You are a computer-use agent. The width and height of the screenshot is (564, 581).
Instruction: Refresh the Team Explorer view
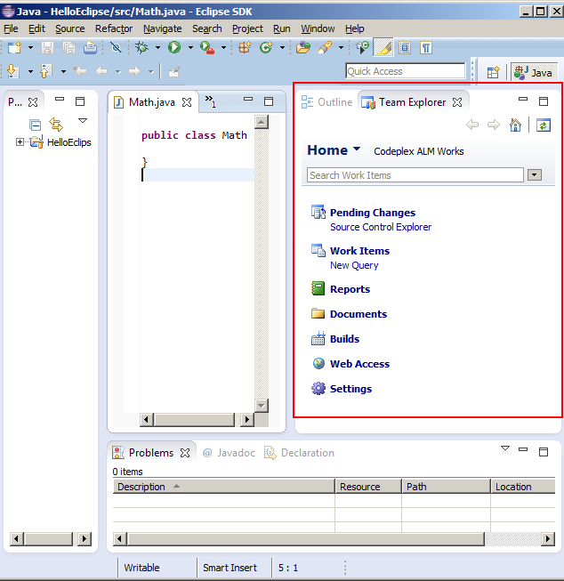coord(543,125)
